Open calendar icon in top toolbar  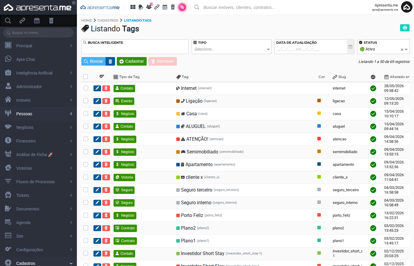(165, 7)
